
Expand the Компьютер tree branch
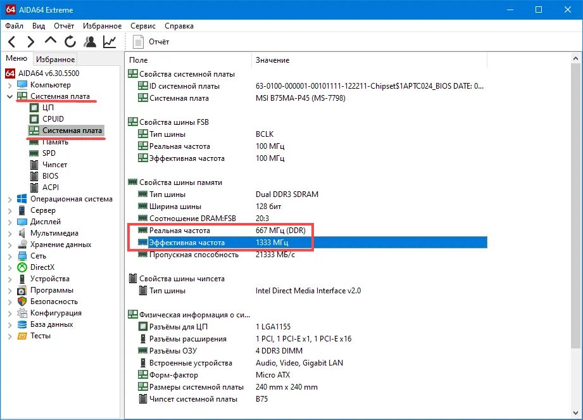click(x=10, y=85)
